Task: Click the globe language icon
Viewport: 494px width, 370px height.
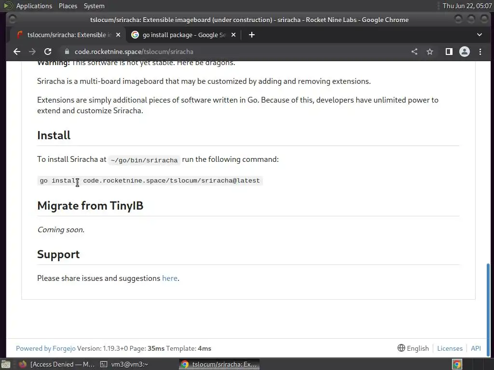Action: point(401,348)
